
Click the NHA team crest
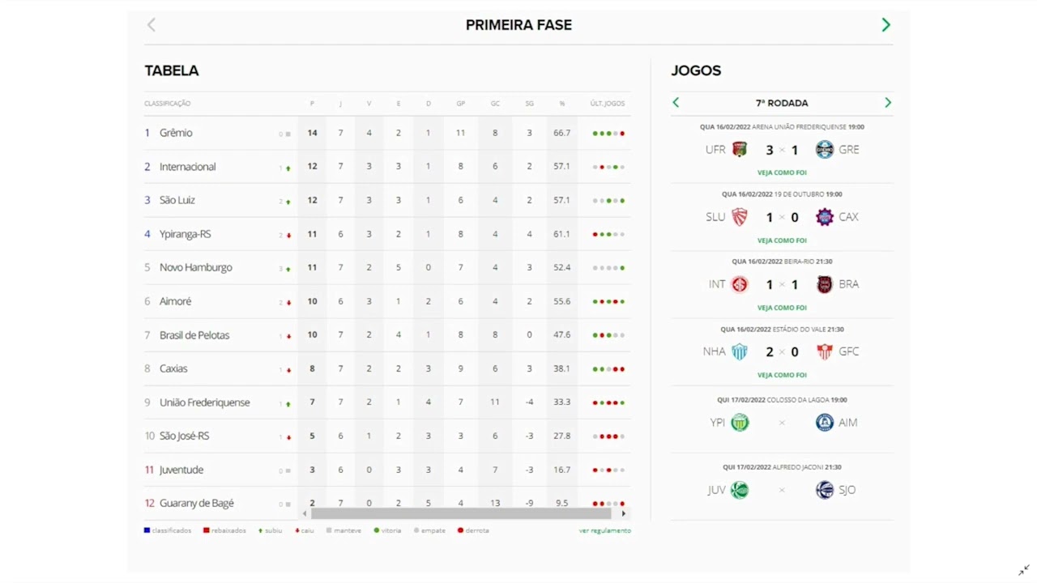coord(739,351)
